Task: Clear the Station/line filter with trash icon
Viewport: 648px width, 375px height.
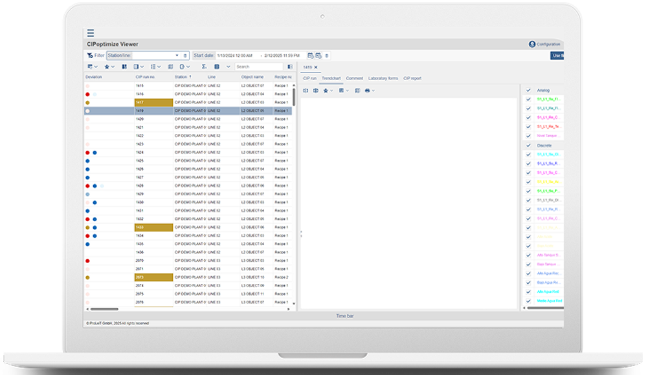Action: [x=185, y=56]
